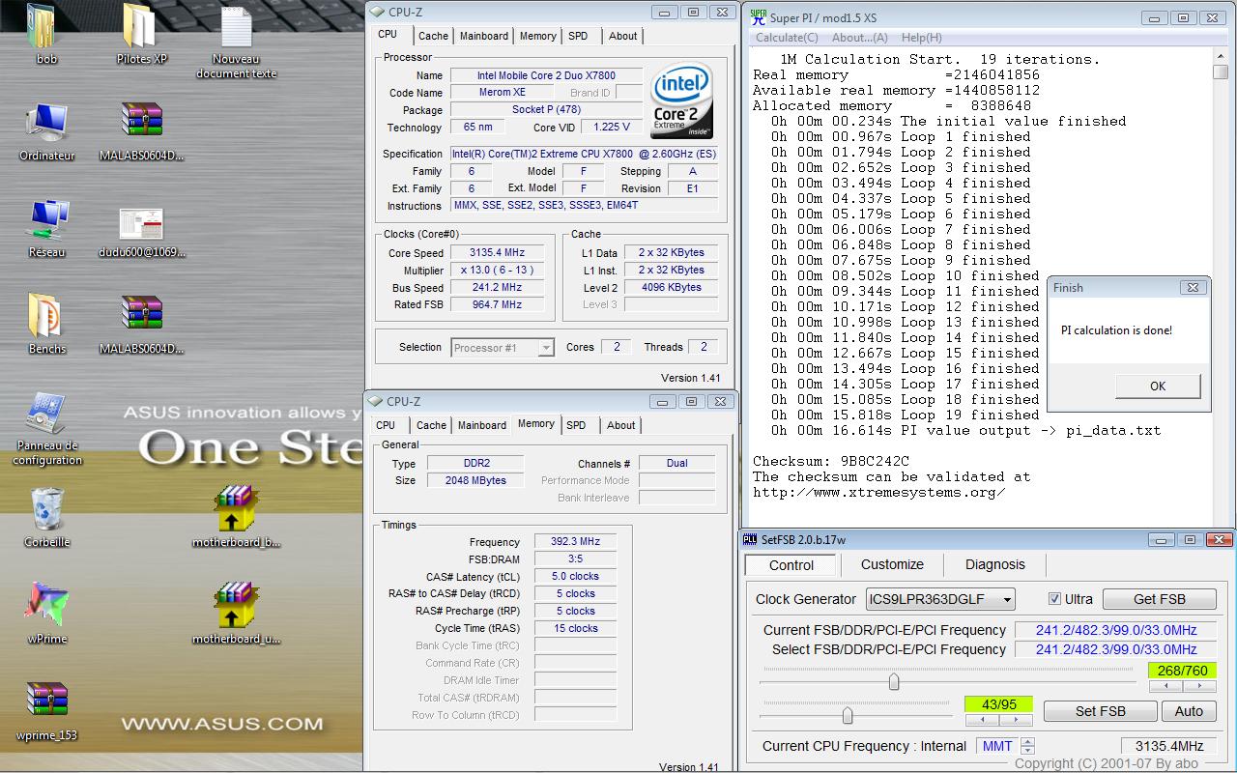Select the wPrime application icon
Screen dimensions: 1237x773
pyautogui.click(x=46, y=606)
